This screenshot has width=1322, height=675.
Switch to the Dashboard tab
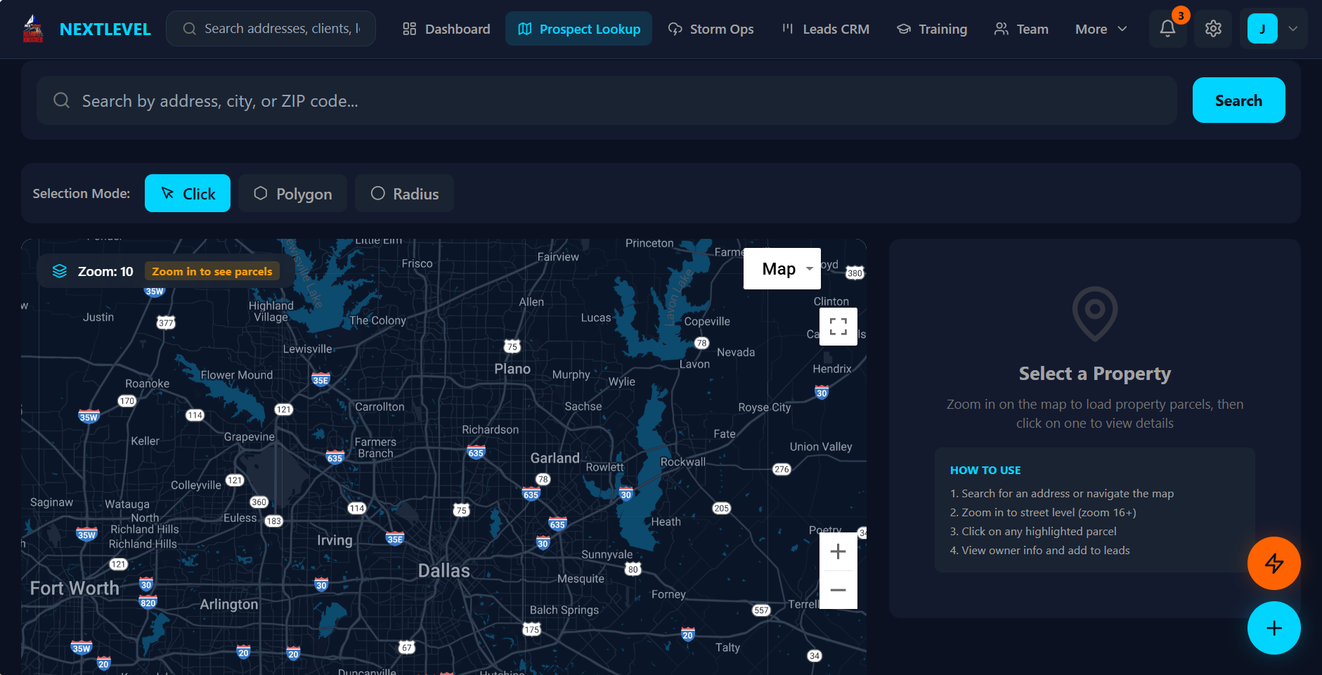[446, 29]
